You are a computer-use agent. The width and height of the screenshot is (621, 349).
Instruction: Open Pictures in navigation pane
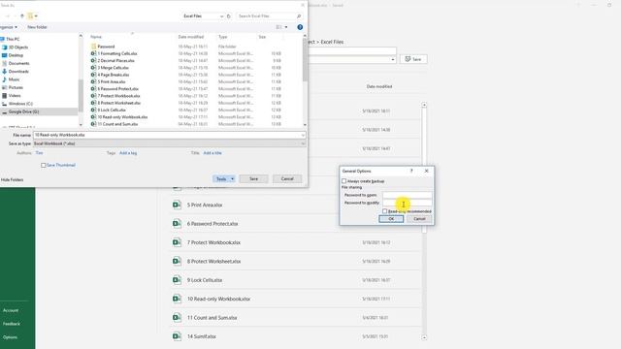coord(16,87)
